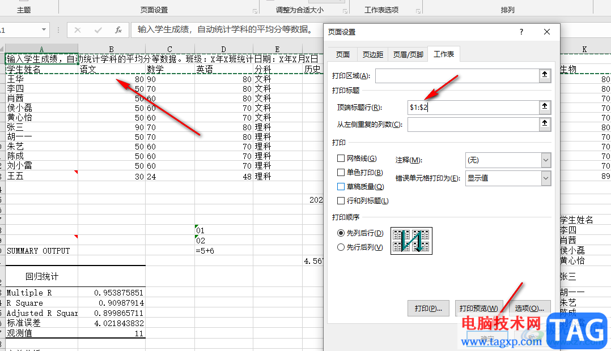This screenshot has width=611, height=351.
Task: Select column K header
Action: pos(584,49)
